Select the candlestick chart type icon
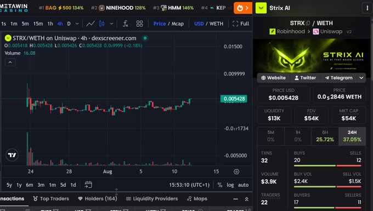Screen dimensions: 373x211 (102, 24)
